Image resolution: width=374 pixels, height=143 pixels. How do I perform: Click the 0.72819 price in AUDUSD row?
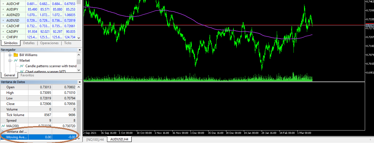click(x=70, y=20)
